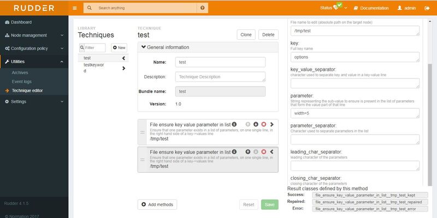
Task: Click the Technique Description field
Action: (220, 77)
